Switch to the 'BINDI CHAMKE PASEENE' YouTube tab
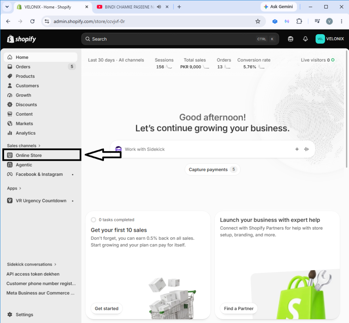 tap(130, 7)
